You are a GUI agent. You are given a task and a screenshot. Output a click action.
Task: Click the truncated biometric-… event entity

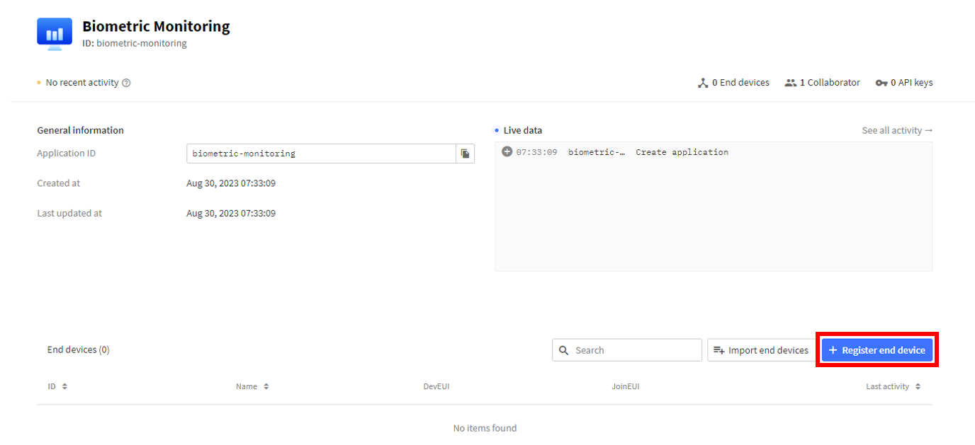(597, 152)
